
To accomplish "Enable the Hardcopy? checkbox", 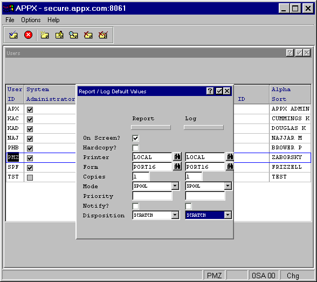I will pos(136,148).
